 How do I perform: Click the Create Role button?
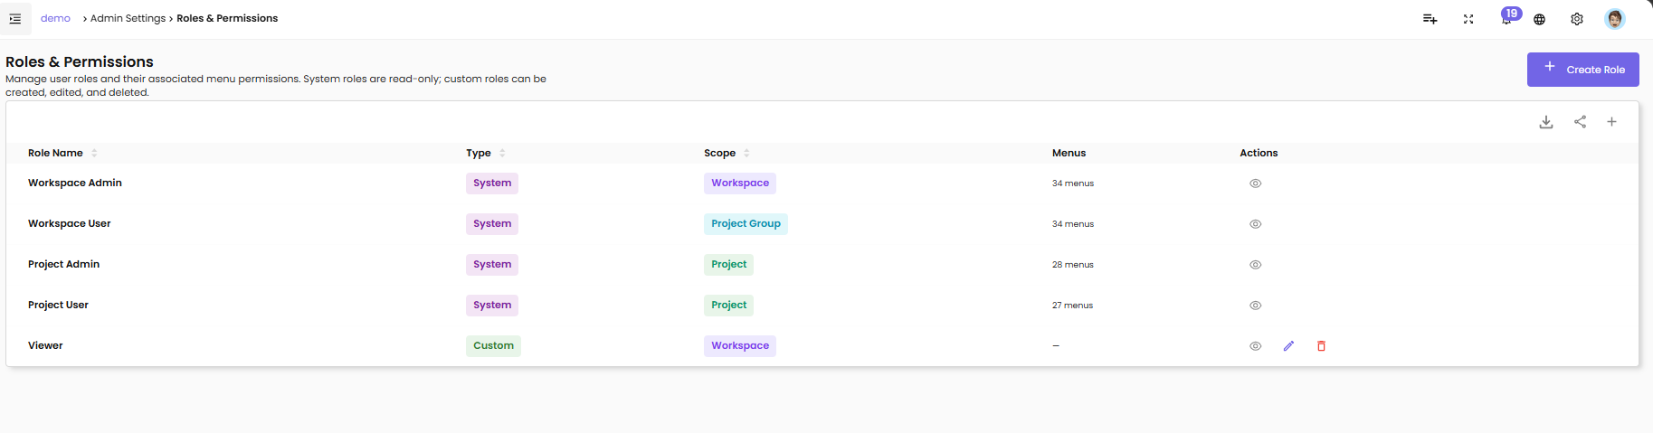[x=1582, y=70]
